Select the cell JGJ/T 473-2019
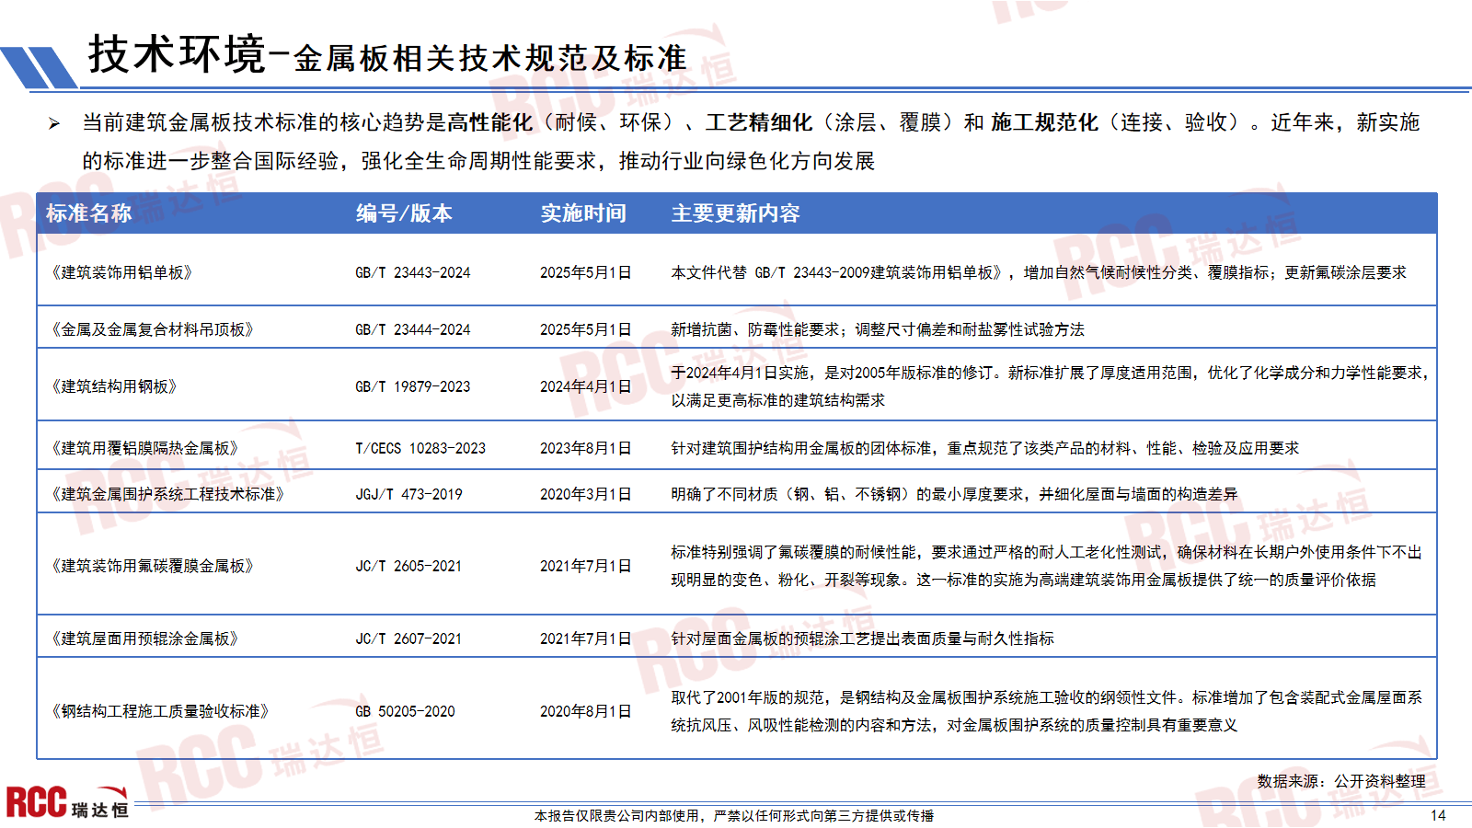The width and height of the screenshot is (1472, 828). [409, 494]
